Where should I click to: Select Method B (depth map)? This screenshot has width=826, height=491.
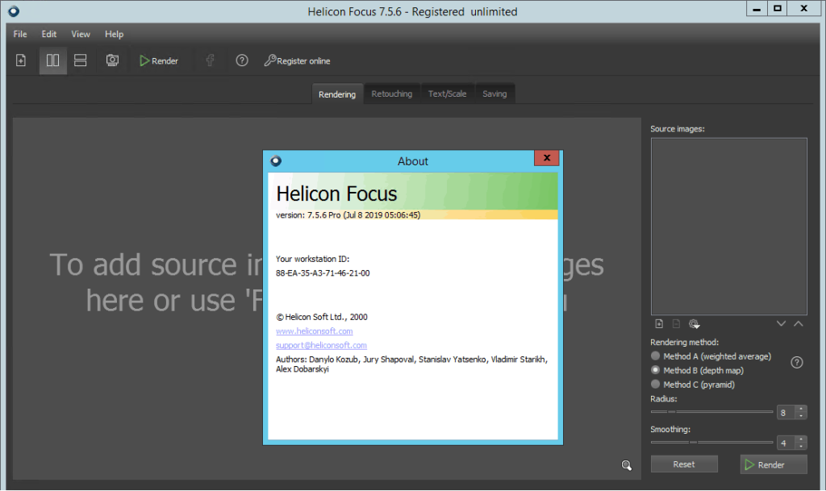pyautogui.click(x=698, y=371)
